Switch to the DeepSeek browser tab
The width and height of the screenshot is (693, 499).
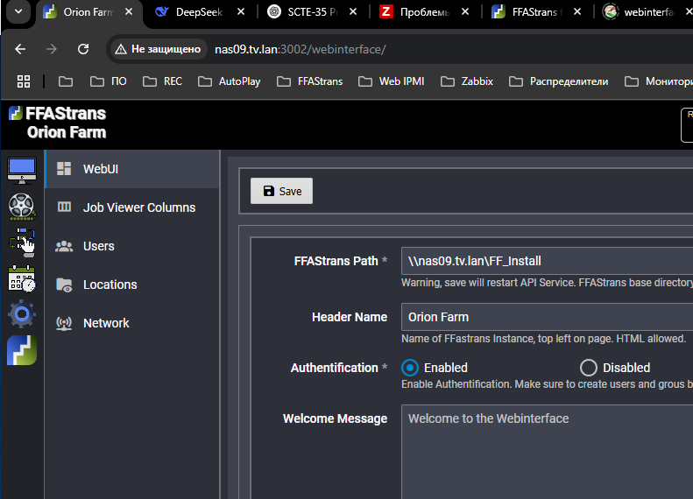click(x=199, y=12)
